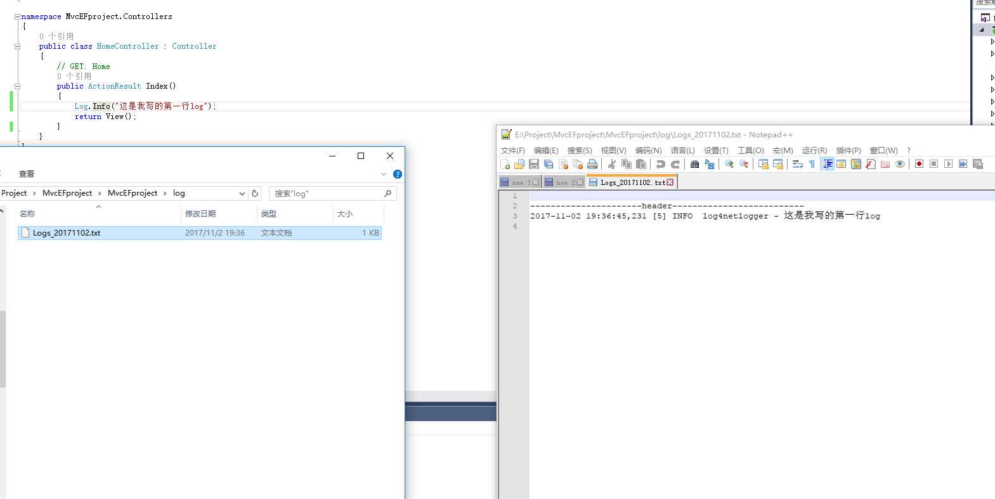
Task: Click Cut scissors icon in Notepad++
Action: point(612,164)
